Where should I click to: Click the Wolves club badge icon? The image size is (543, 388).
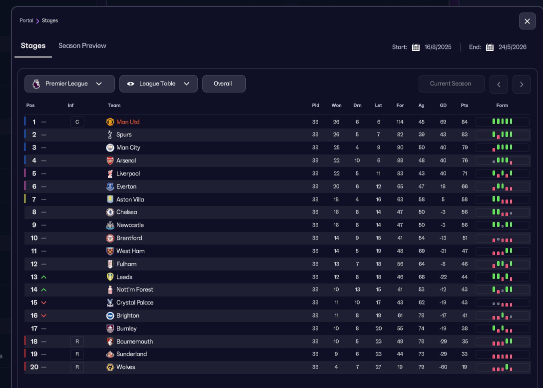110,367
